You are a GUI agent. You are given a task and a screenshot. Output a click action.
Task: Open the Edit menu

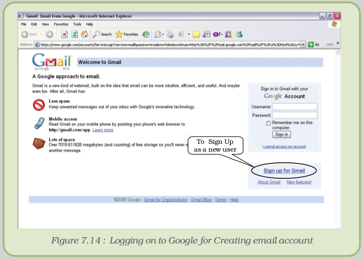34,24
